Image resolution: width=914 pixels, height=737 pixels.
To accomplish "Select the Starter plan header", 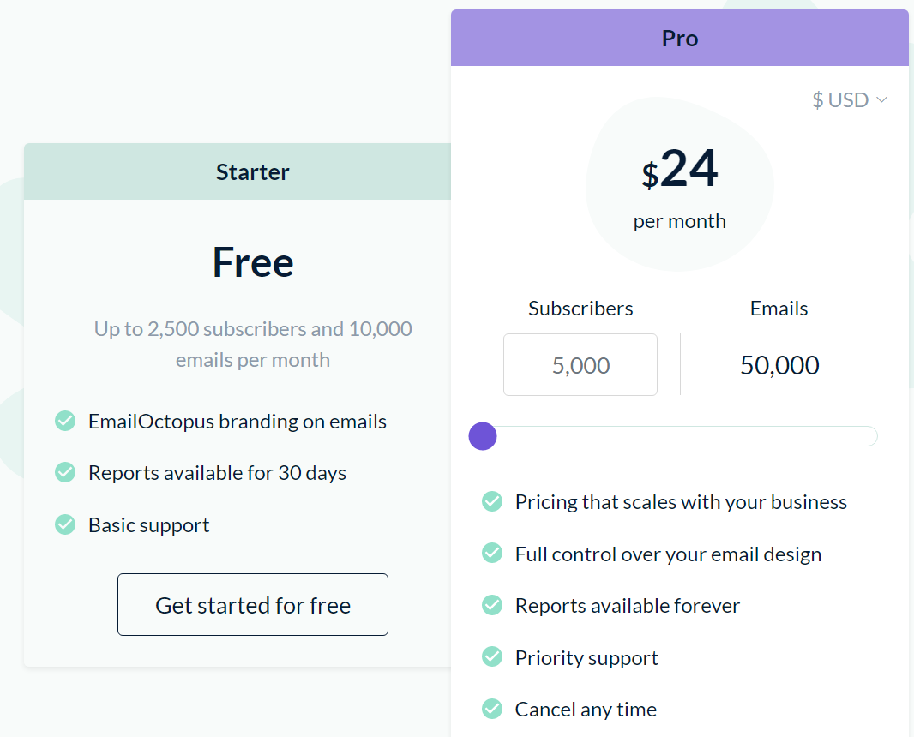I will coord(252,171).
